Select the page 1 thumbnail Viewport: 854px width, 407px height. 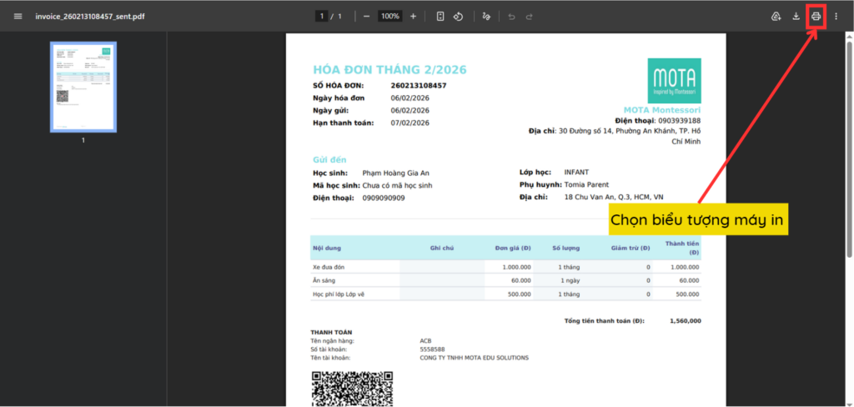click(83, 87)
